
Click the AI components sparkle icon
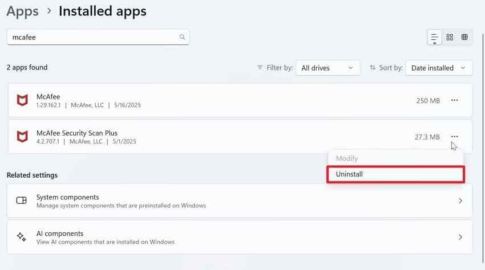pos(21,237)
